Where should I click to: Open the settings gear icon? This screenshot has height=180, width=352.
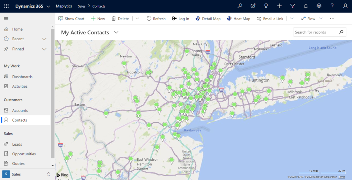coord(319,6)
